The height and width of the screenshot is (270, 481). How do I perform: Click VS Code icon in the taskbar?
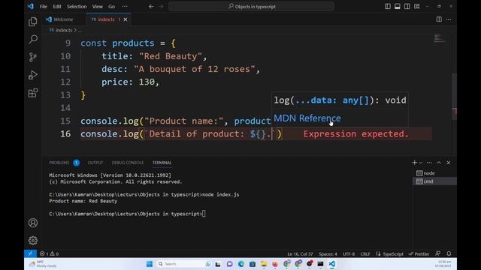(x=332, y=264)
